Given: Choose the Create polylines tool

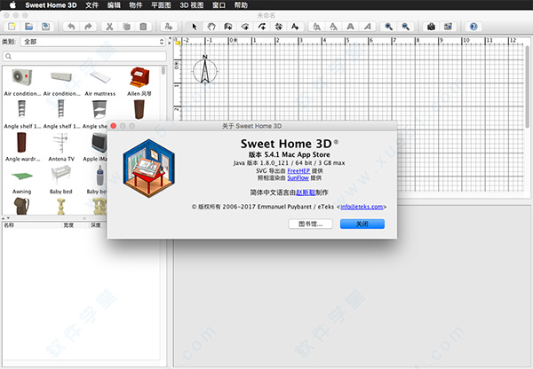Looking at the screenshot, I should pos(262,27).
